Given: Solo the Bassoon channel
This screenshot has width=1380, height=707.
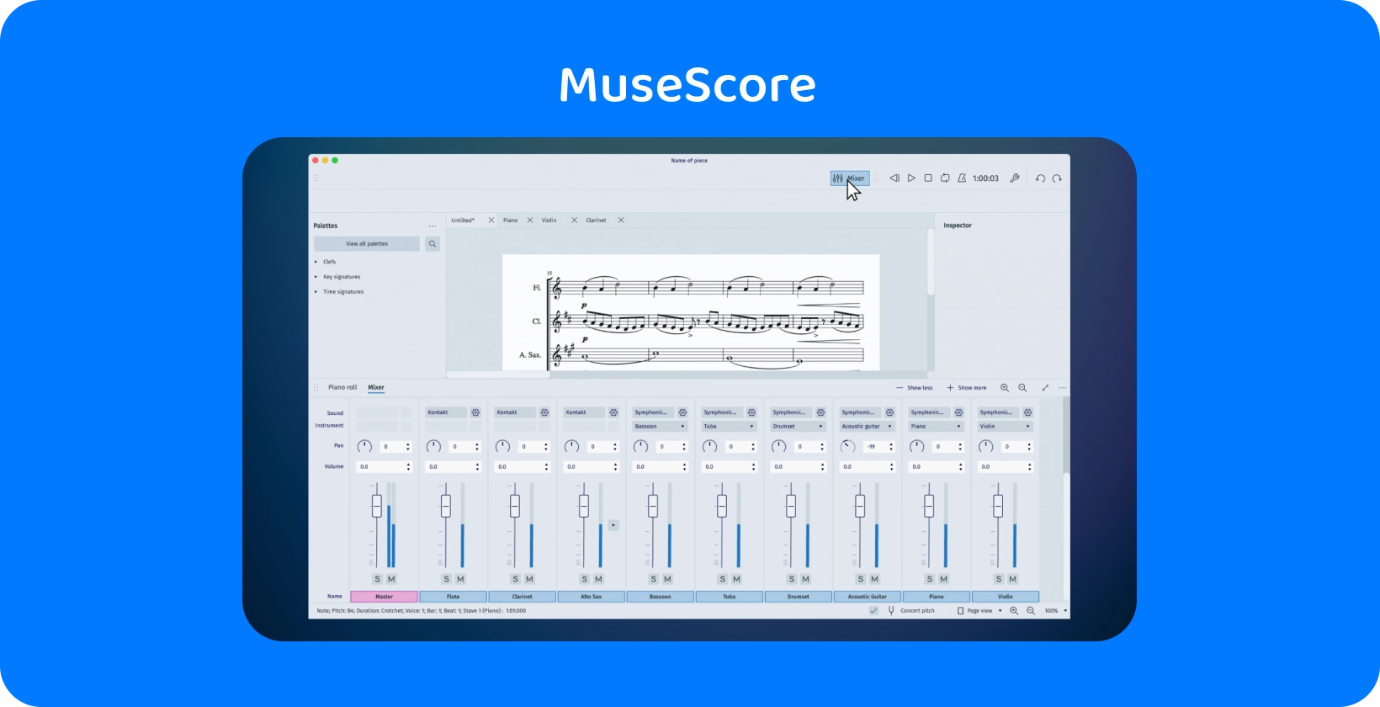Looking at the screenshot, I should 653,579.
